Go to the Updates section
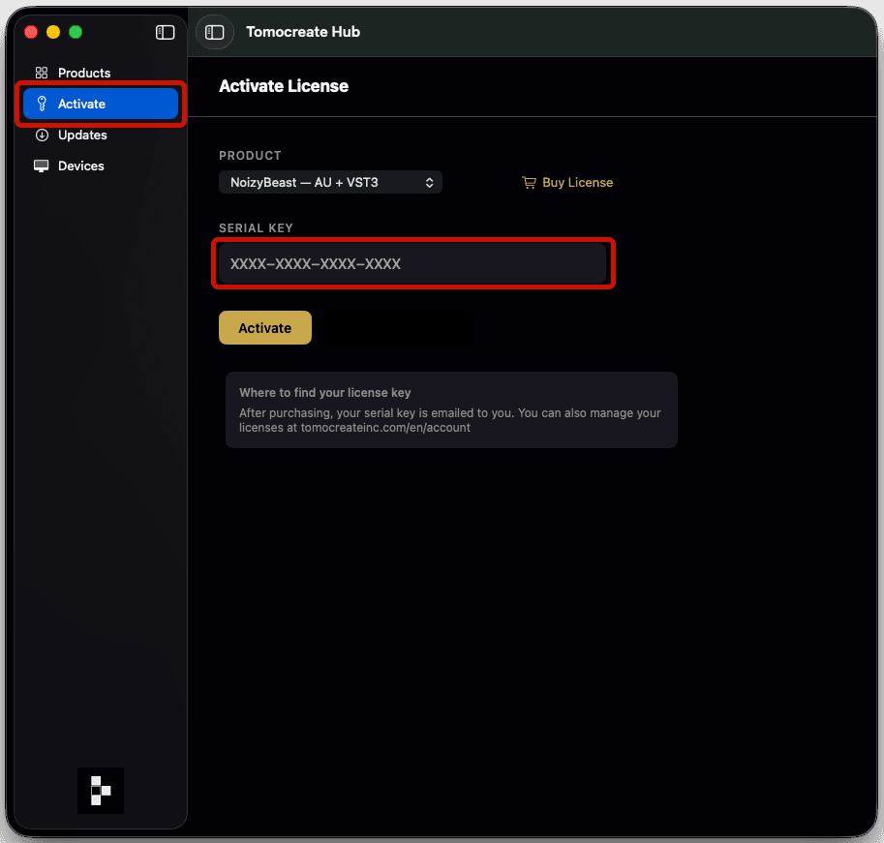The image size is (884, 843). pyautogui.click(x=101, y=135)
